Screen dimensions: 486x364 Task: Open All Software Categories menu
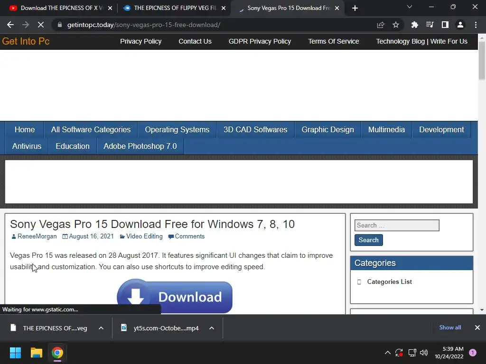pos(91,129)
